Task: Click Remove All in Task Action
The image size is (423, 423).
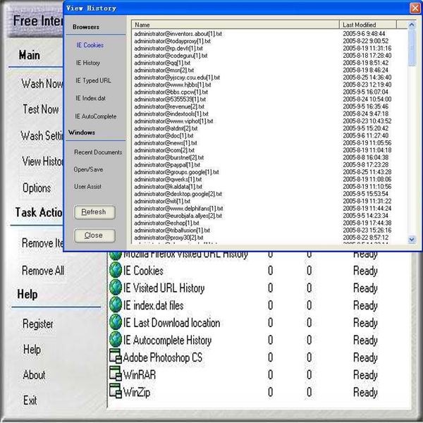Action: pyautogui.click(x=43, y=271)
